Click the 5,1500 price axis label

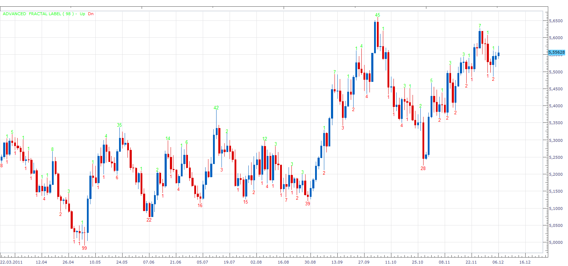click(x=556, y=191)
